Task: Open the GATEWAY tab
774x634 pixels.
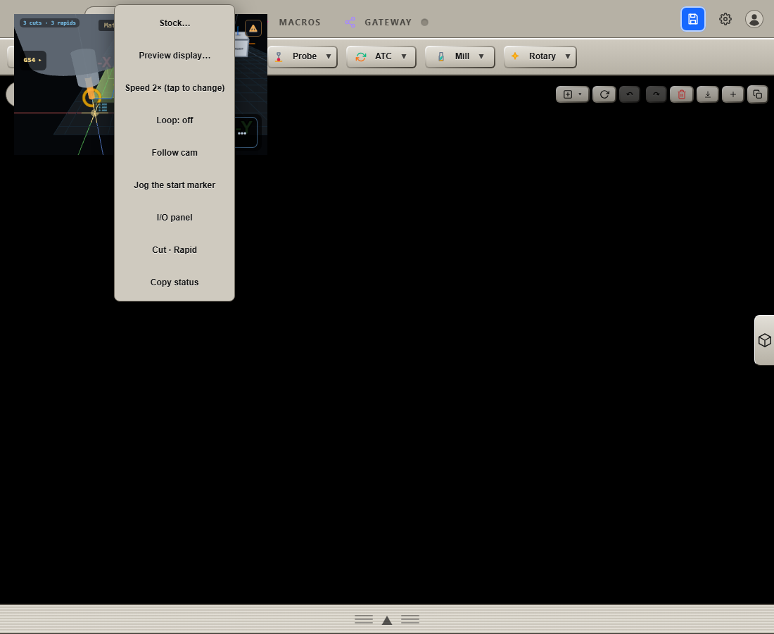Action: 388,23
